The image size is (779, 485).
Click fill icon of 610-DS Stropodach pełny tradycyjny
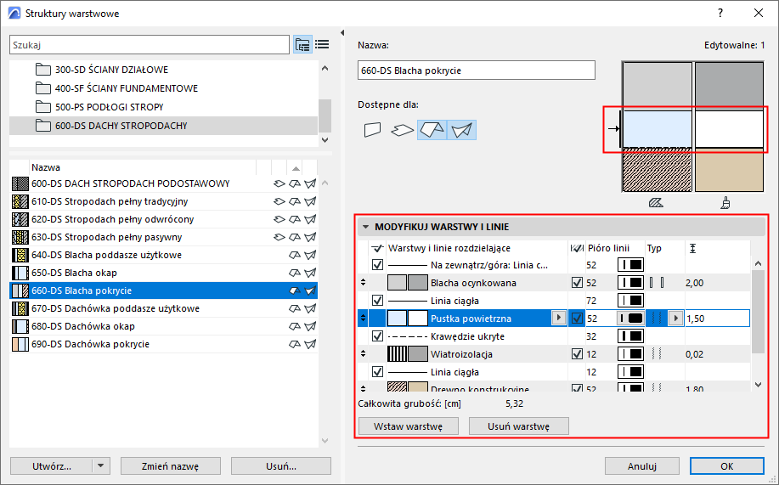click(20, 201)
